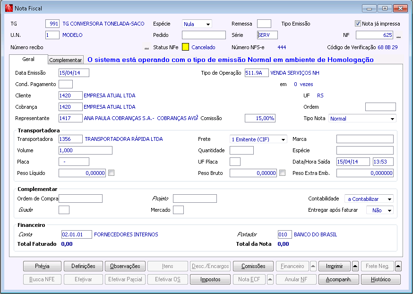Click the Transportadora code field 1356
The width and height of the screenshot is (413, 294).
tap(70, 139)
